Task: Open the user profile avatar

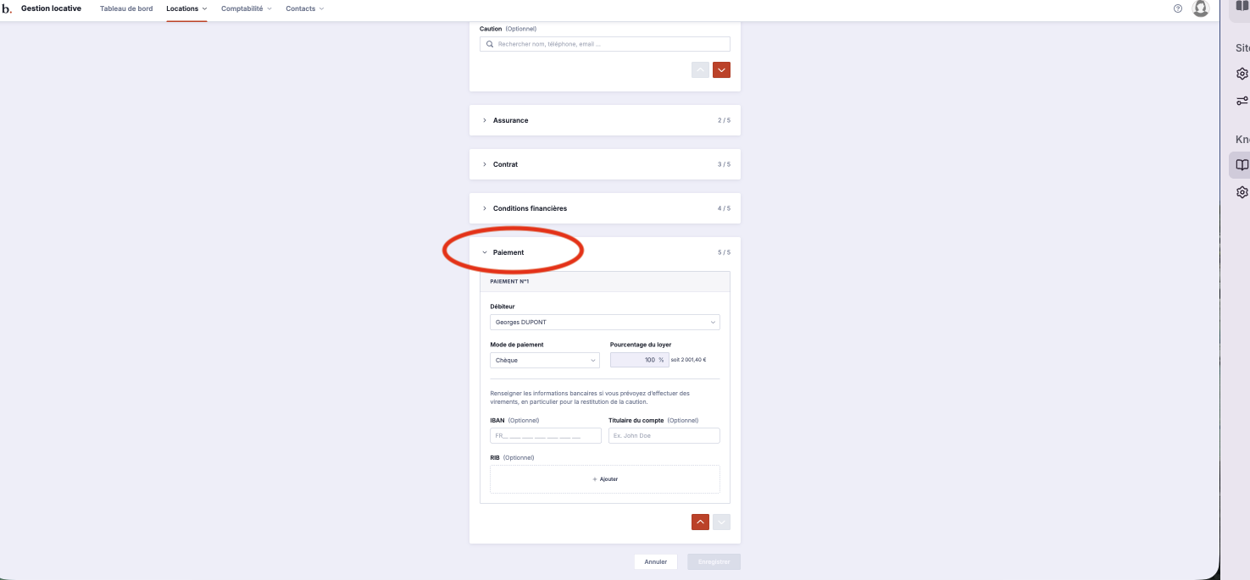Action: click(x=1200, y=8)
